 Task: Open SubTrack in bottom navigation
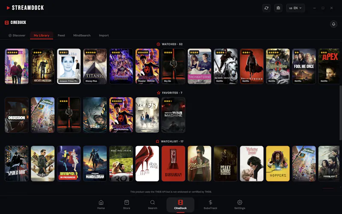coord(210,205)
